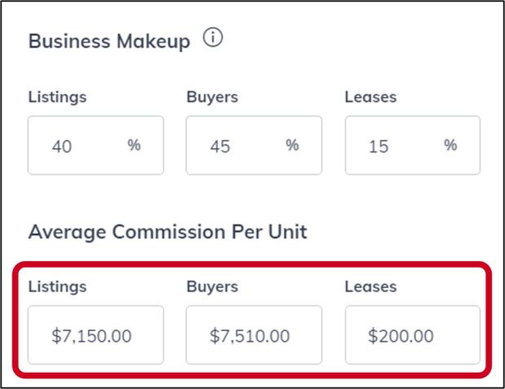The height and width of the screenshot is (389, 505).
Task: Click the Business Makeup heading
Action: click(x=109, y=42)
